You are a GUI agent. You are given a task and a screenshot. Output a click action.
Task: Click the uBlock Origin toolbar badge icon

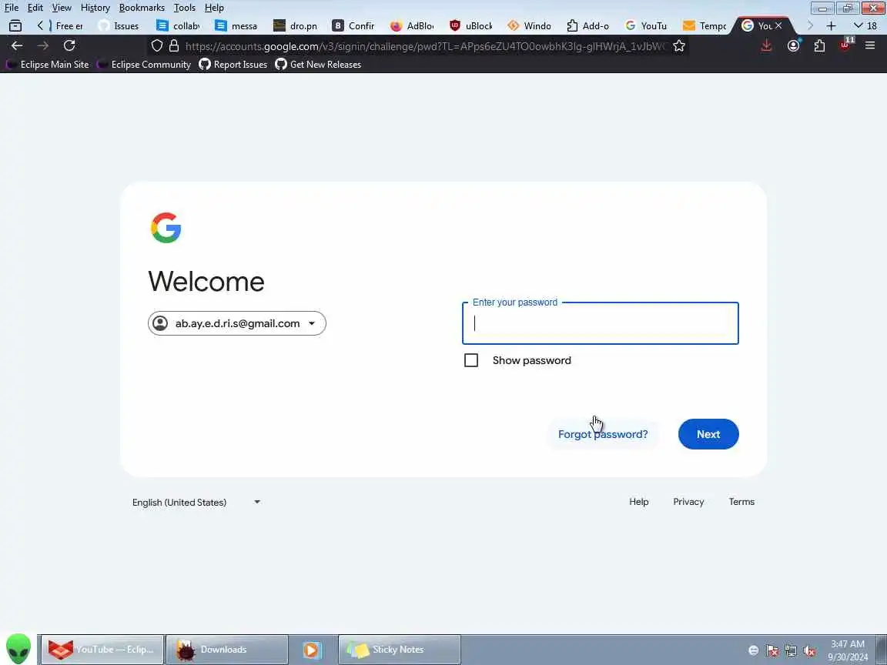coord(845,45)
